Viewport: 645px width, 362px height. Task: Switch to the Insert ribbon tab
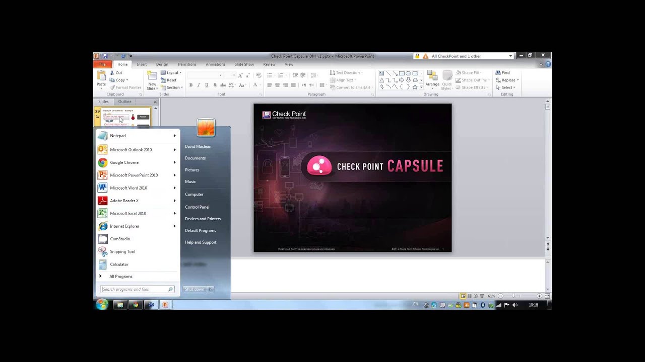pos(142,64)
